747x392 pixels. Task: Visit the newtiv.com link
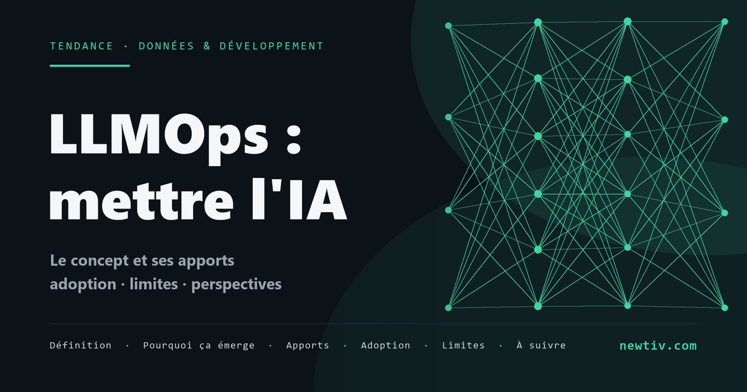point(658,345)
